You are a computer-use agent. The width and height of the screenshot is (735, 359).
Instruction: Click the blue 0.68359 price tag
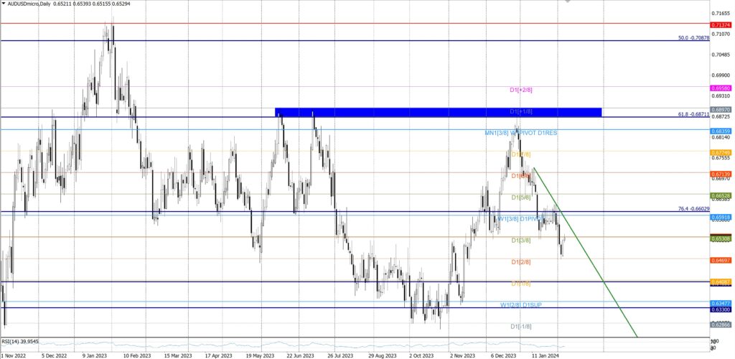coord(720,131)
